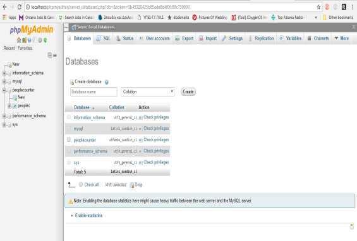Switch to the Status tab

pos(124,38)
